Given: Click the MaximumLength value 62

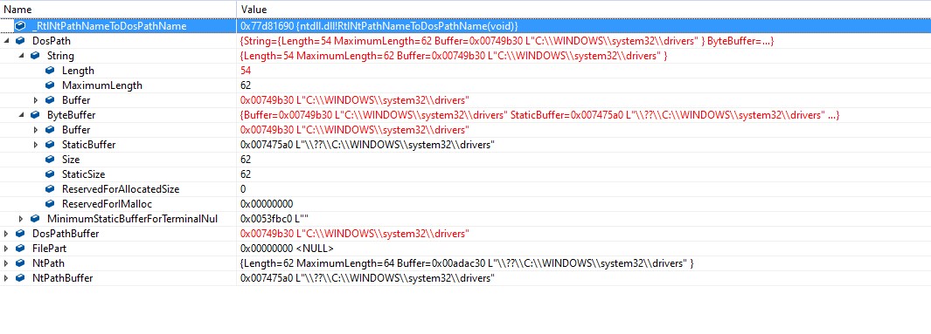Looking at the screenshot, I should point(246,85).
